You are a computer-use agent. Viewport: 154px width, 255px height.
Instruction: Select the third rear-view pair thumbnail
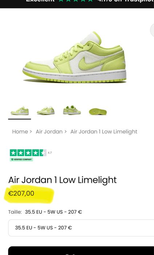pos(72,110)
